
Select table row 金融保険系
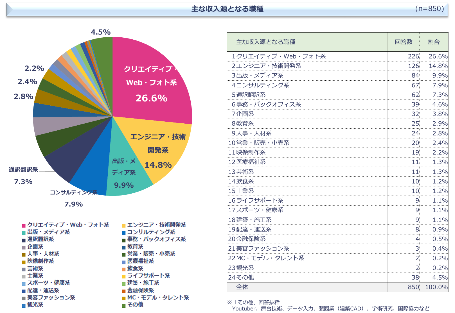[337, 239]
